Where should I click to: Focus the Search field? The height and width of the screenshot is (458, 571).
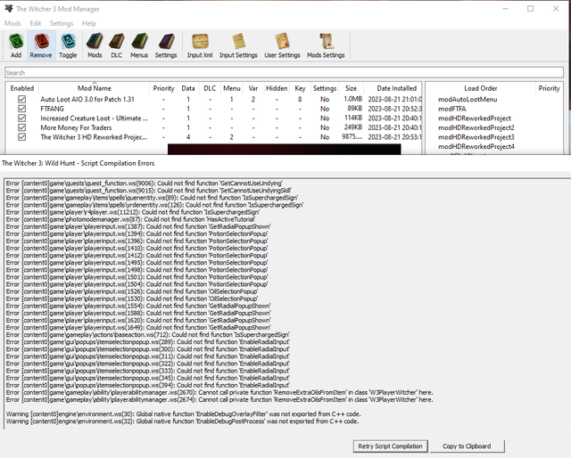point(284,72)
